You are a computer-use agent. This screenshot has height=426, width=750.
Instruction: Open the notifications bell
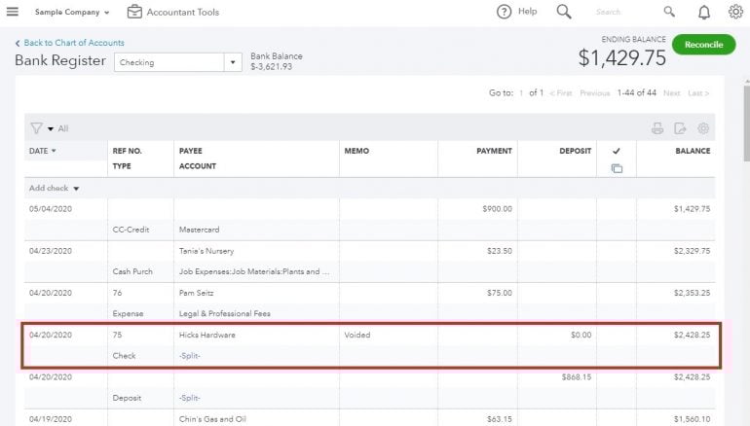point(704,12)
